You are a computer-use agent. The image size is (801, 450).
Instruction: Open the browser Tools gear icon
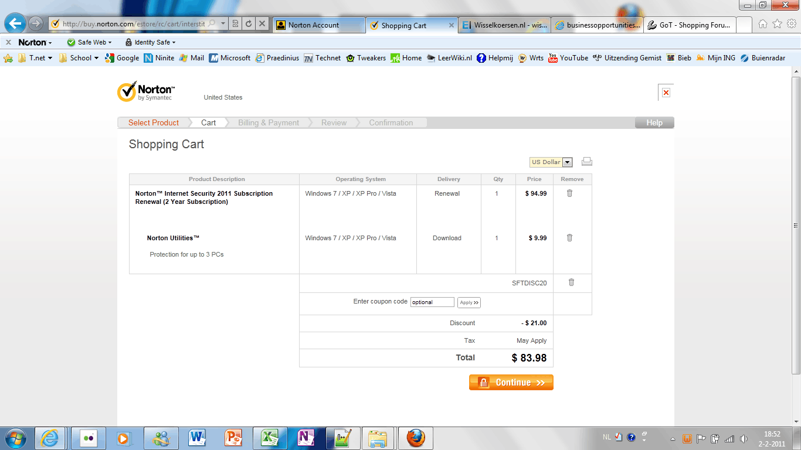pyautogui.click(x=791, y=24)
